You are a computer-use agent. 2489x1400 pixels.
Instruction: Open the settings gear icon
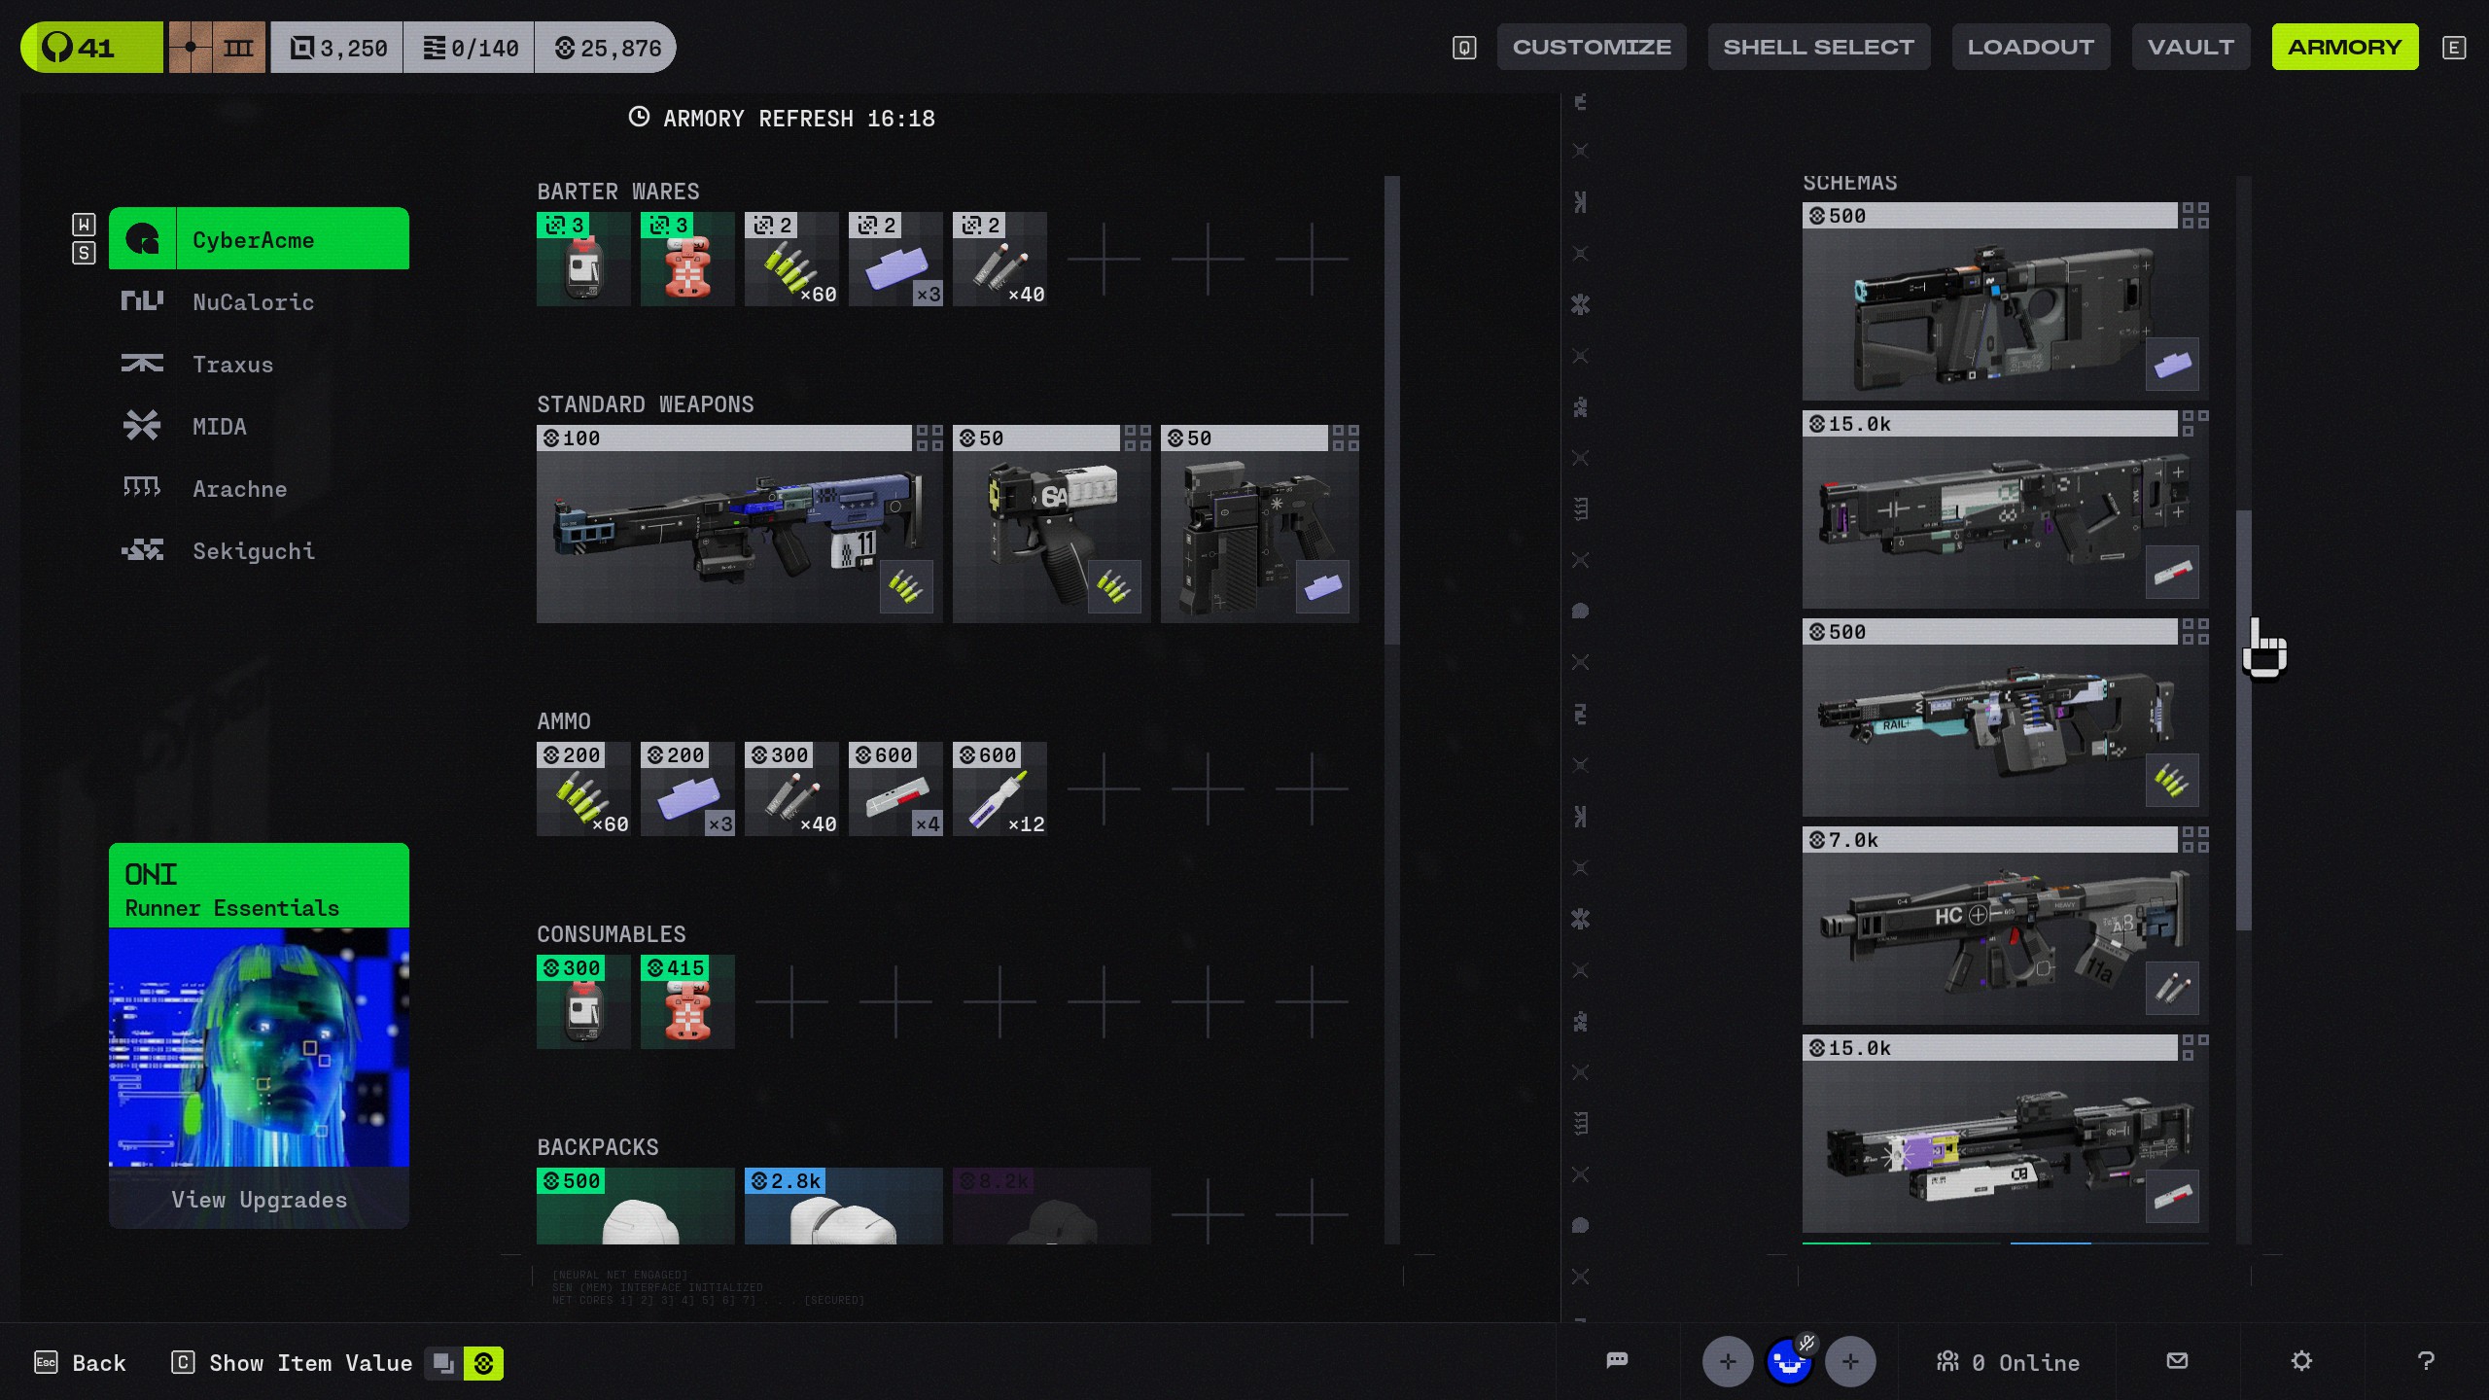2300,1361
